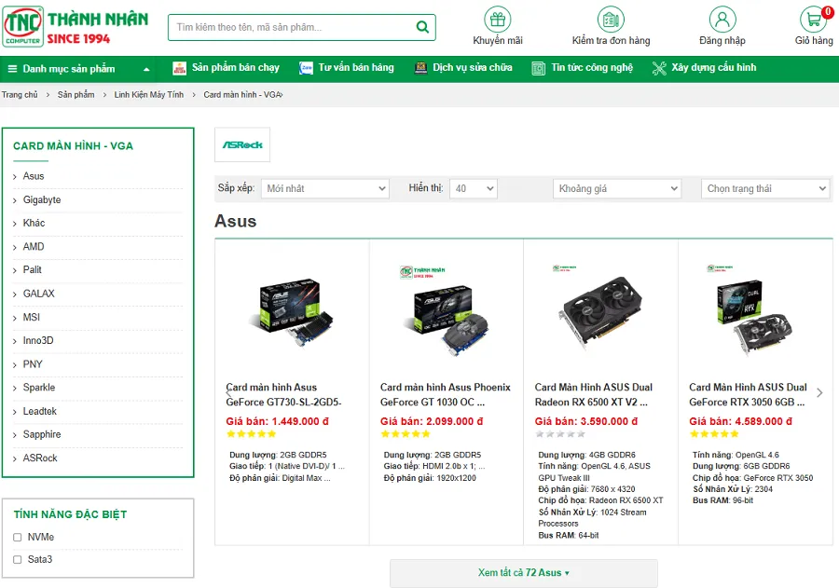Screen dimensions: 839x588
Task: Open the Asus category in sidebar
Action: (x=34, y=176)
